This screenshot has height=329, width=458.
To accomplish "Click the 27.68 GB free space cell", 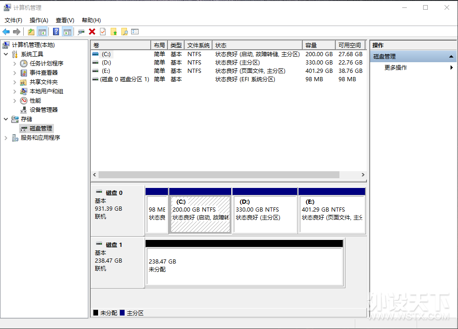I will pyautogui.click(x=350, y=54).
